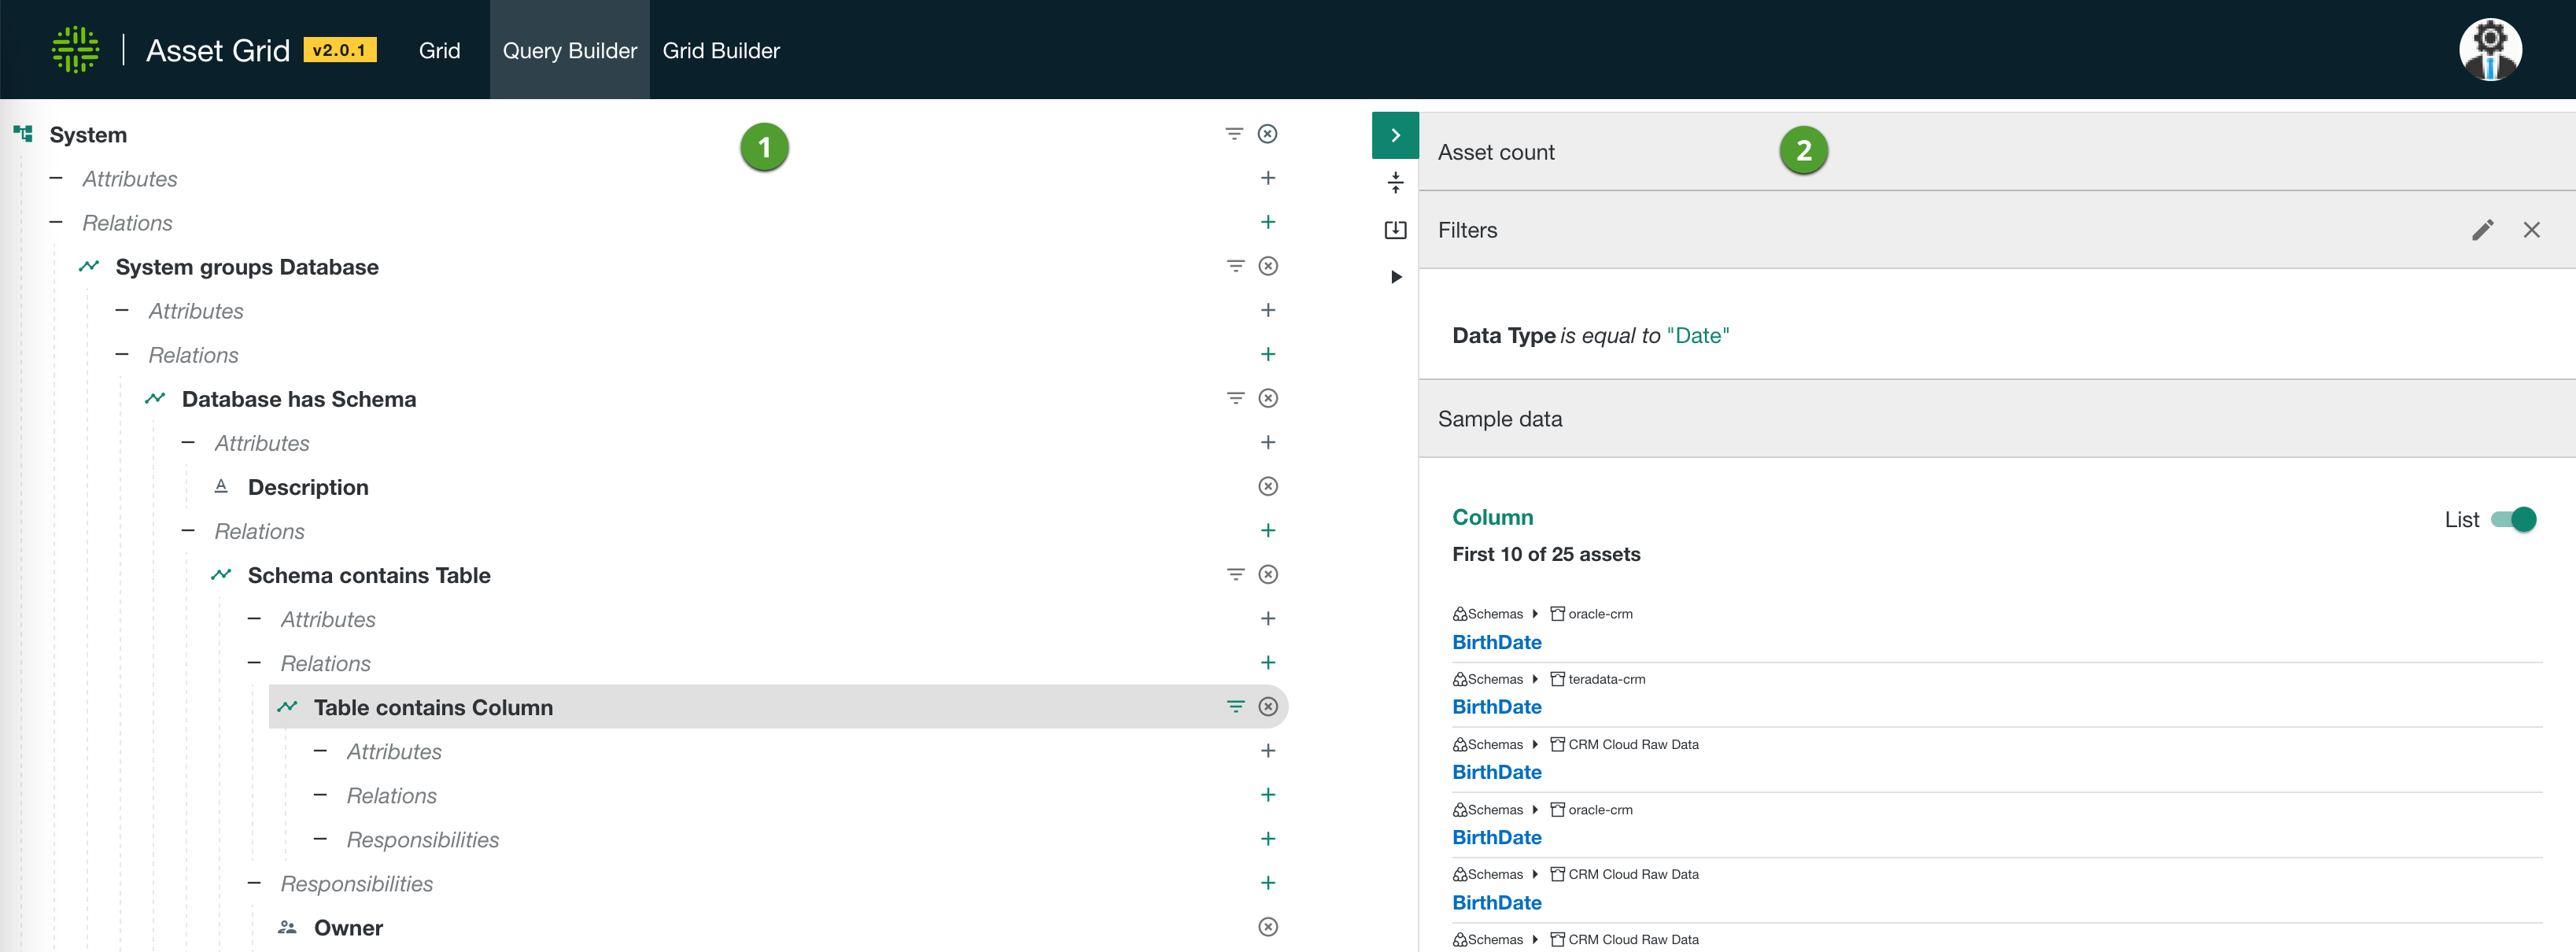Viewport: 2576px width, 952px height.
Task: Switch to the Query Builder tab
Action: point(569,50)
